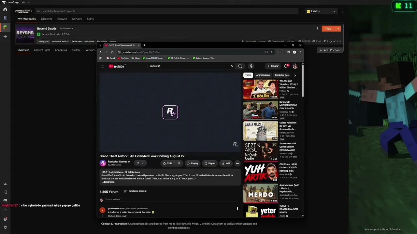Open the Sezen Aksu video thumbnail

click(261, 151)
